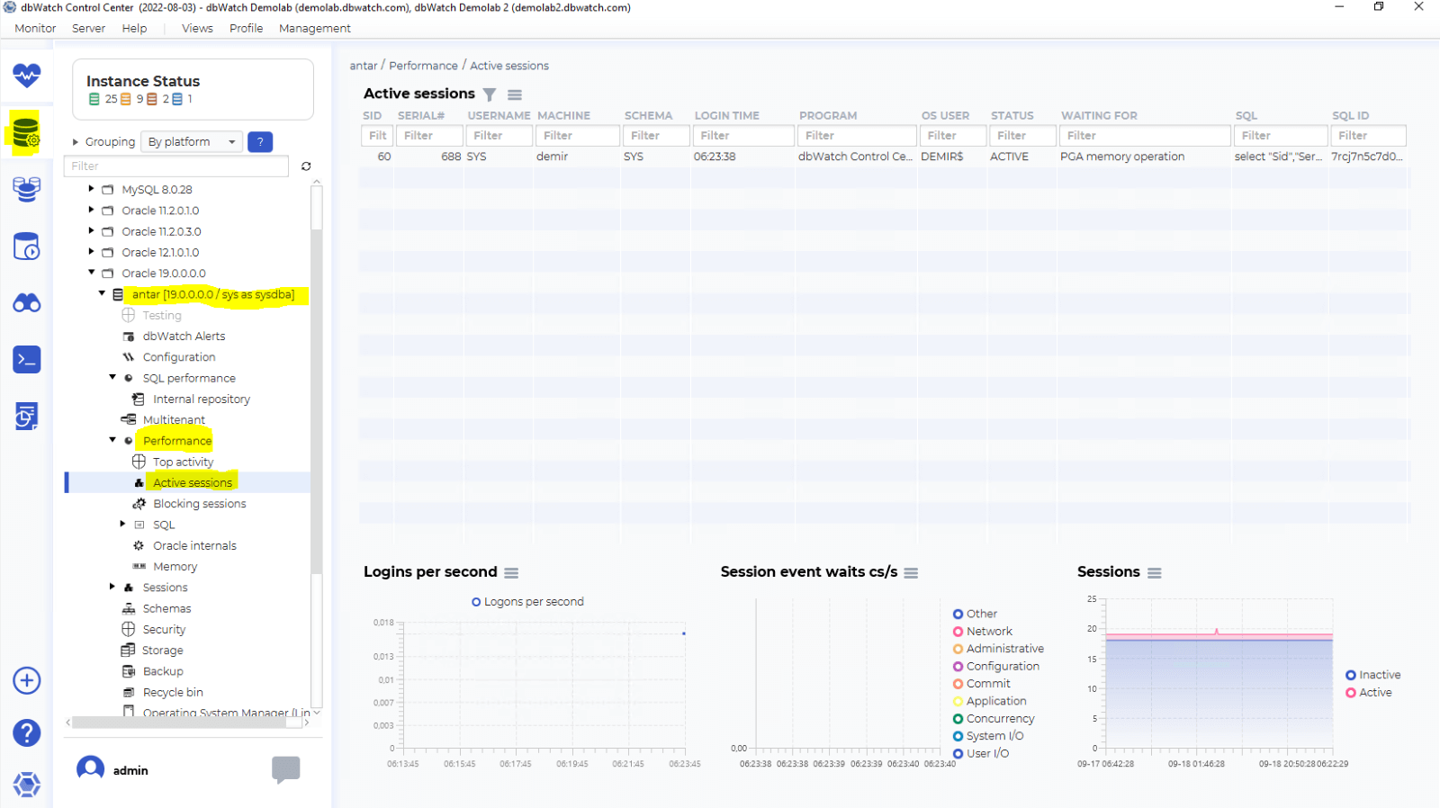Toggle the Other series in waits legend

point(975,614)
